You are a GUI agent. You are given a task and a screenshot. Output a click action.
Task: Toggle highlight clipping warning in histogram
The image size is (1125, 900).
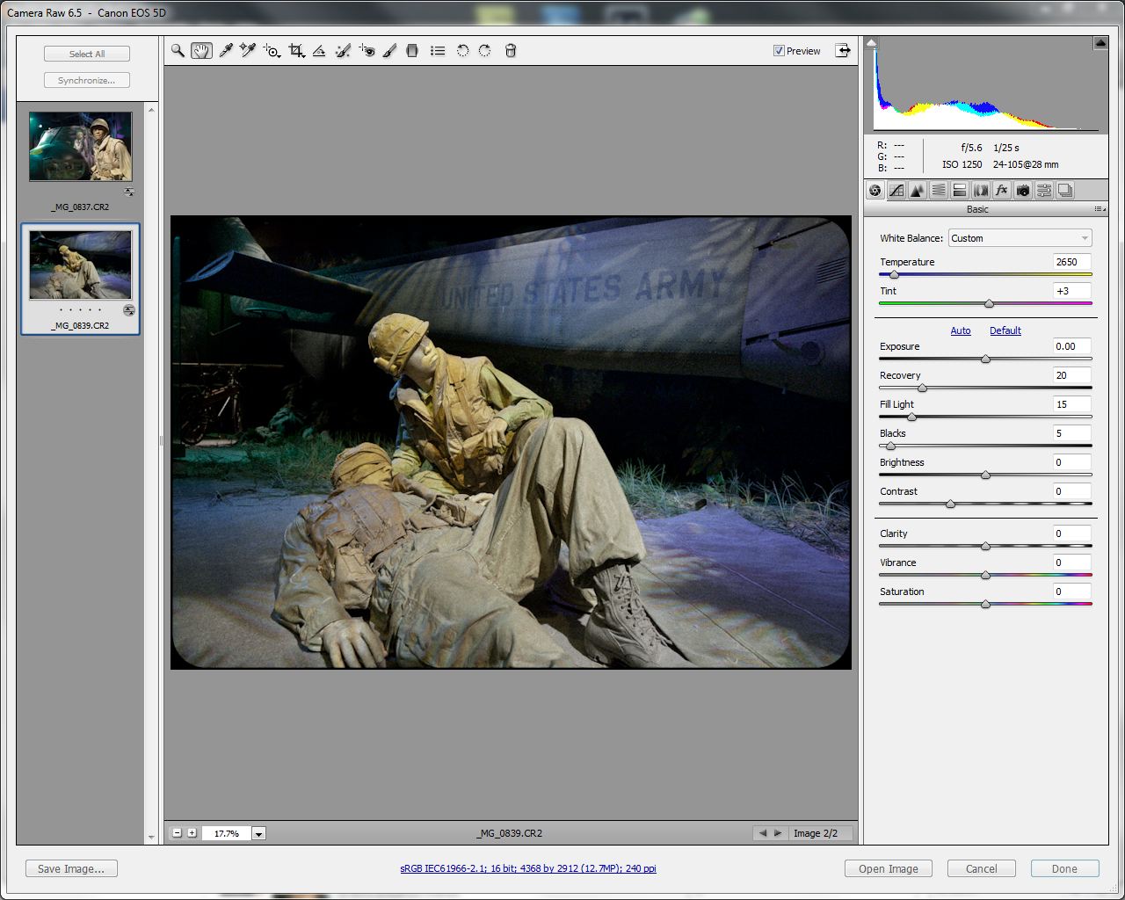[x=1100, y=42]
